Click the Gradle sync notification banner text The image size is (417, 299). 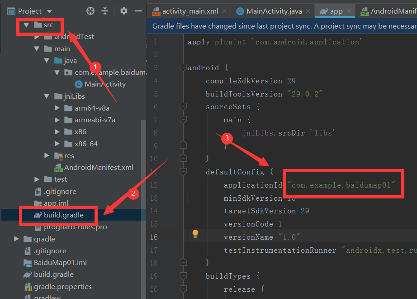[284, 26]
